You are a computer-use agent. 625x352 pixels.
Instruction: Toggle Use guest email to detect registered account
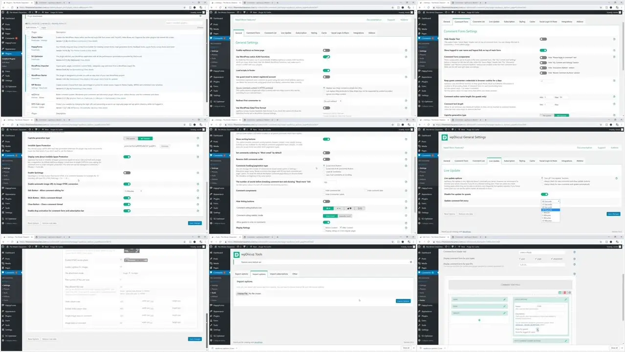click(326, 77)
